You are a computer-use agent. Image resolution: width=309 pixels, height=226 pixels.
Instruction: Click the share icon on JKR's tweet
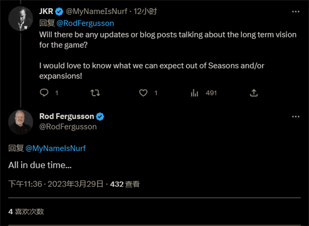tap(254, 93)
